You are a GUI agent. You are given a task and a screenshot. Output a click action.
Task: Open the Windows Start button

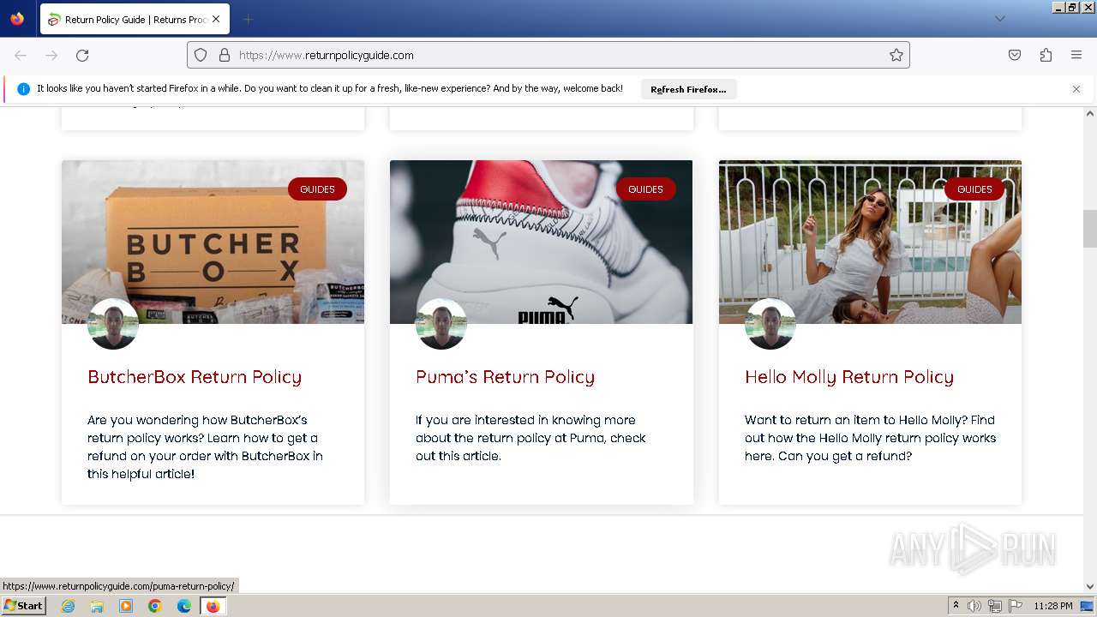pyautogui.click(x=23, y=606)
